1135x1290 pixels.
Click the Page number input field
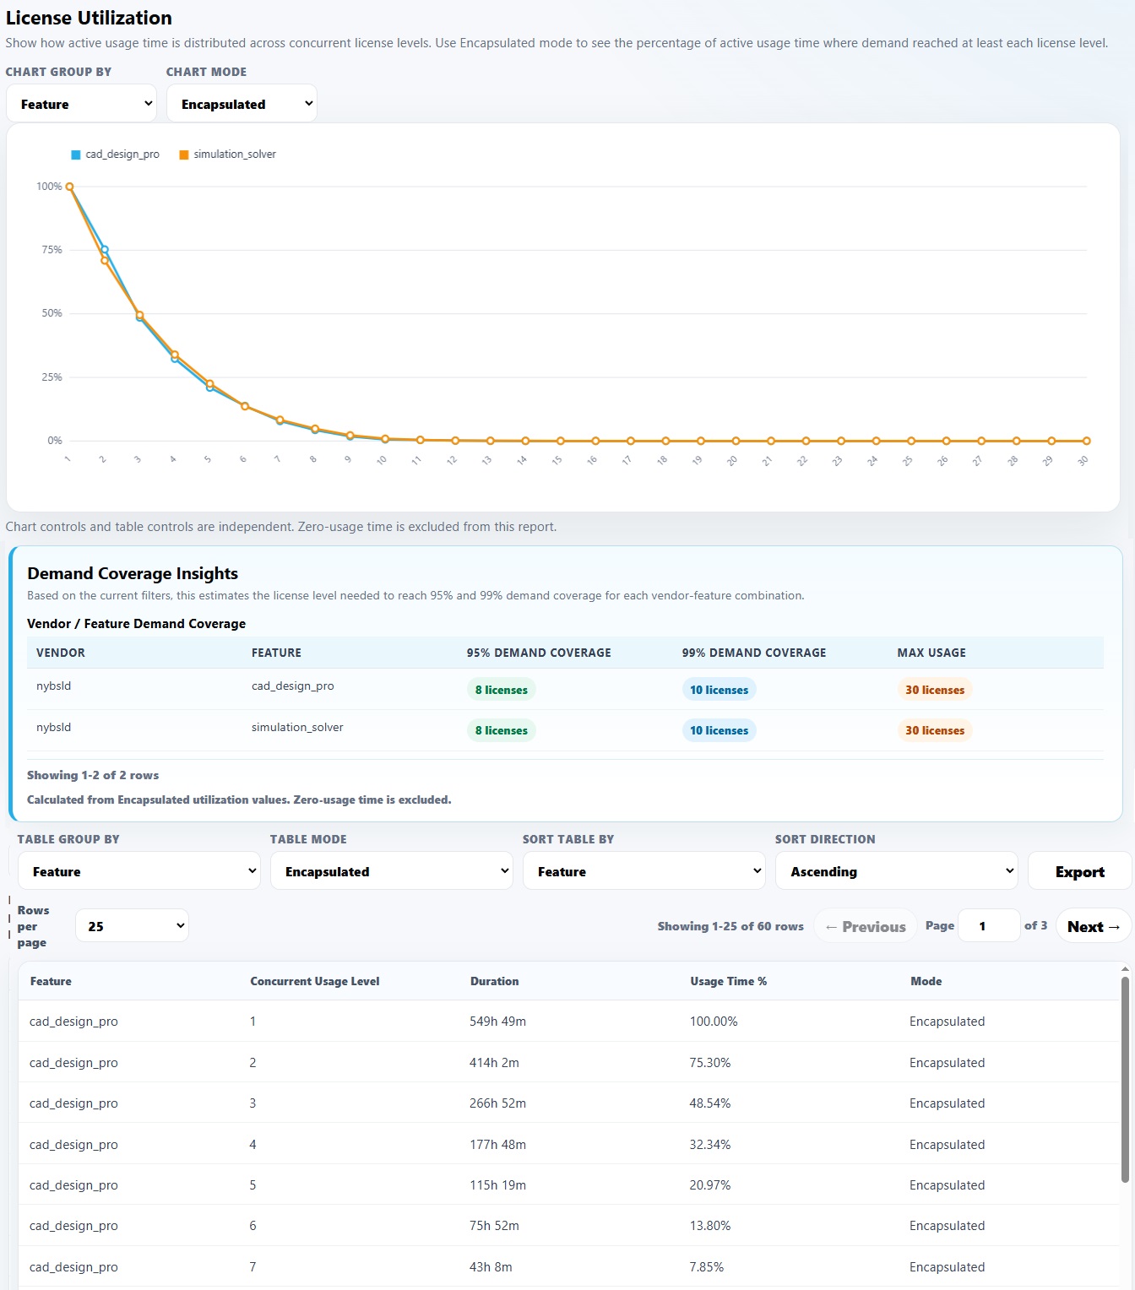pyautogui.click(x=989, y=926)
